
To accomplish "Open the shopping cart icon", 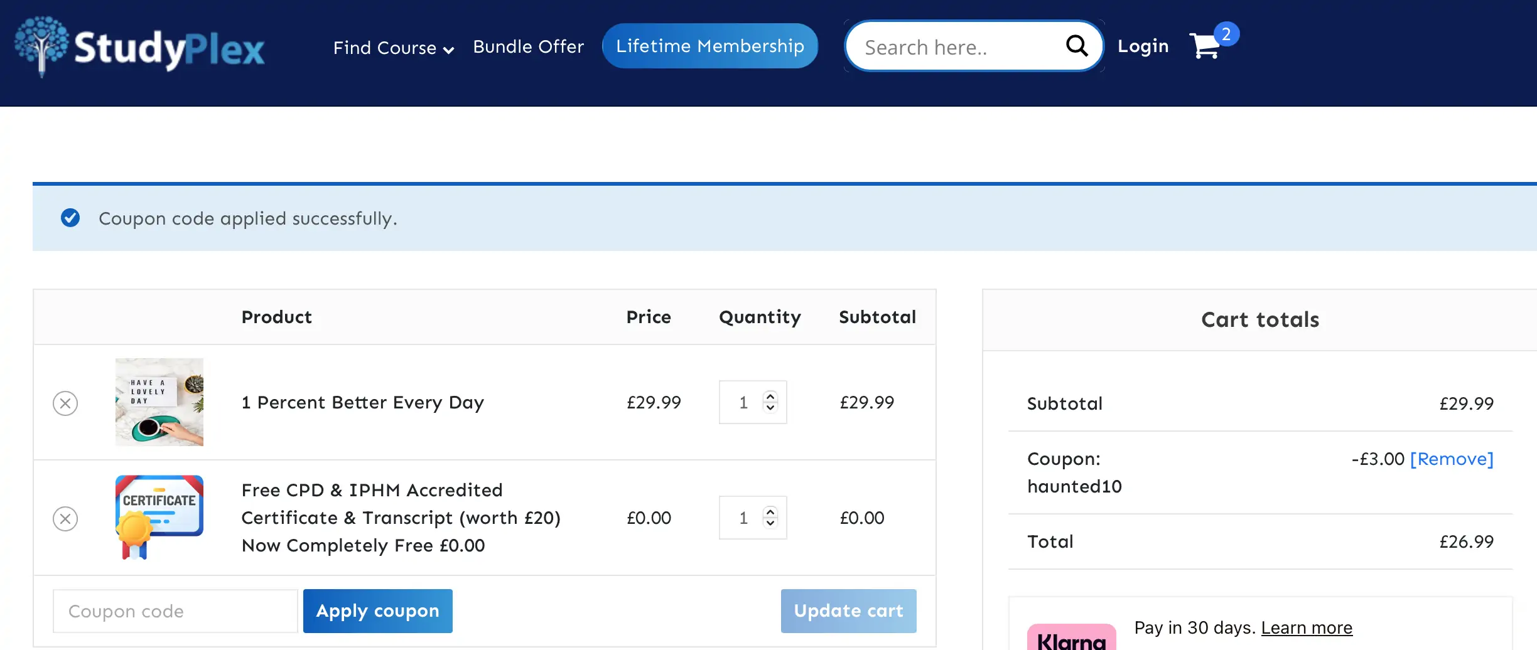I will (x=1205, y=46).
